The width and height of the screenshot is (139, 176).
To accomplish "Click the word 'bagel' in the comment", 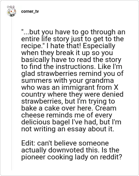I will [x=61, y=122].
